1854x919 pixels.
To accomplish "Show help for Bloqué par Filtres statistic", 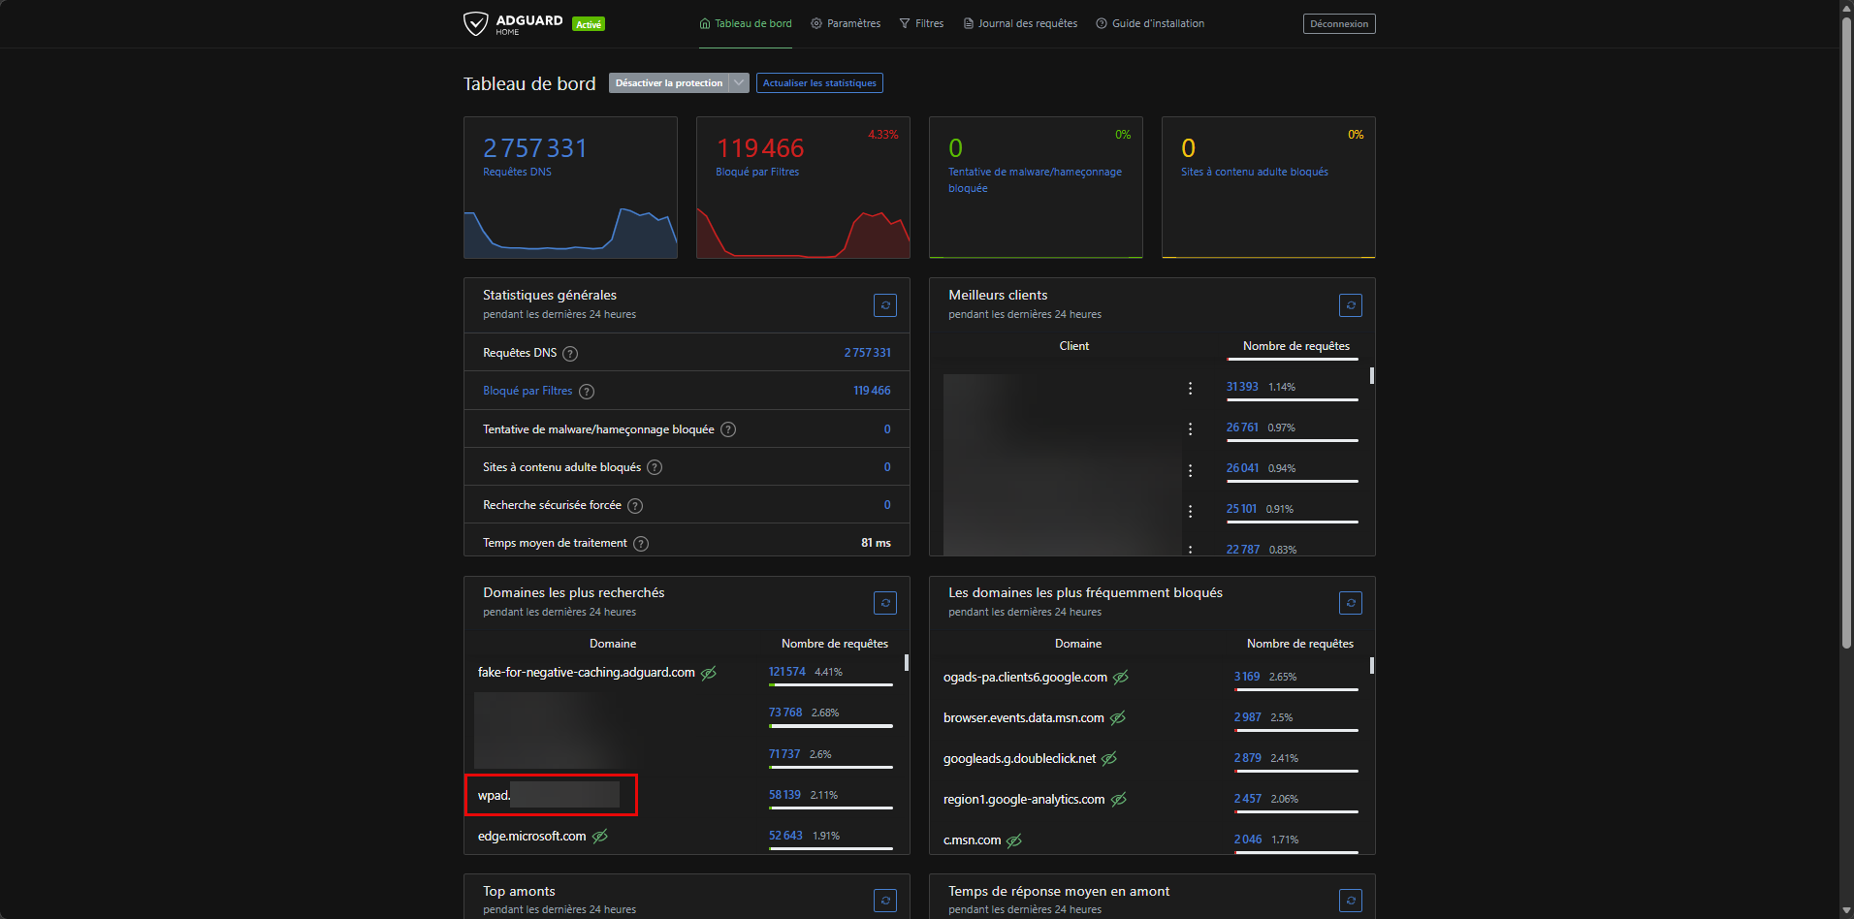I will (x=587, y=392).
